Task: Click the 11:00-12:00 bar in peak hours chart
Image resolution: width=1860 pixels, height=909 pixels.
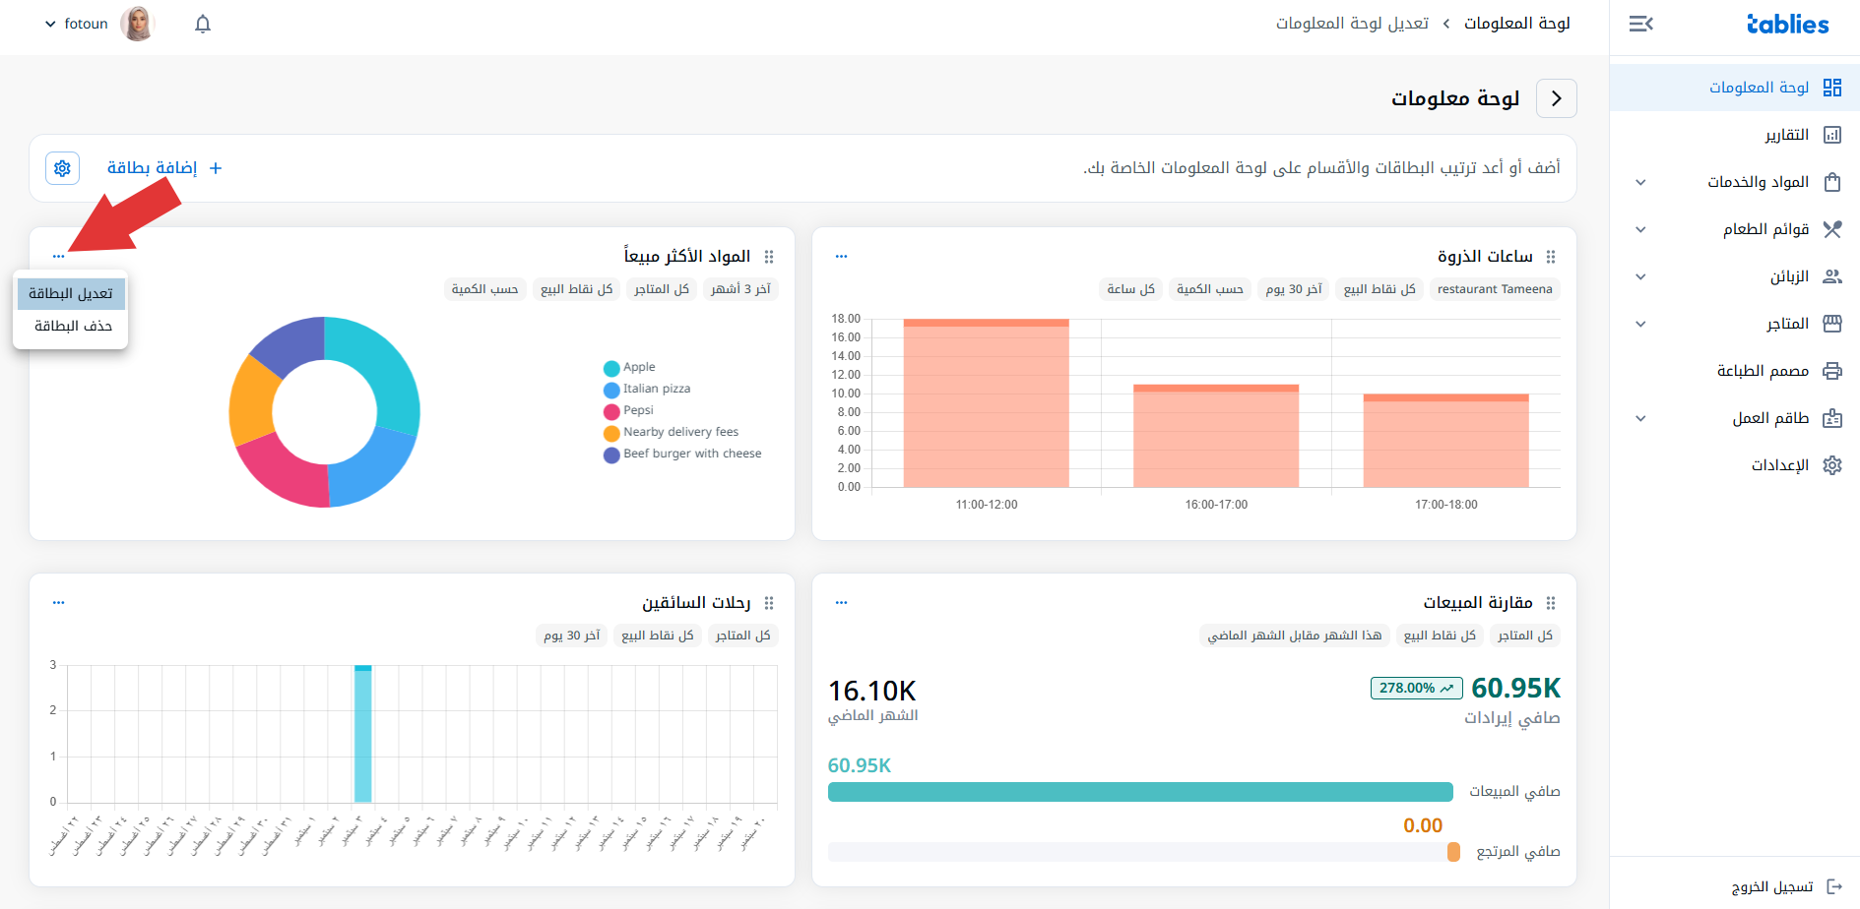Action: [x=986, y=402]
